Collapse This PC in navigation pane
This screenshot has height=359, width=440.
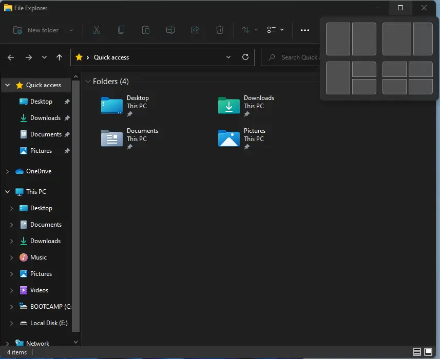coord(8,192)
